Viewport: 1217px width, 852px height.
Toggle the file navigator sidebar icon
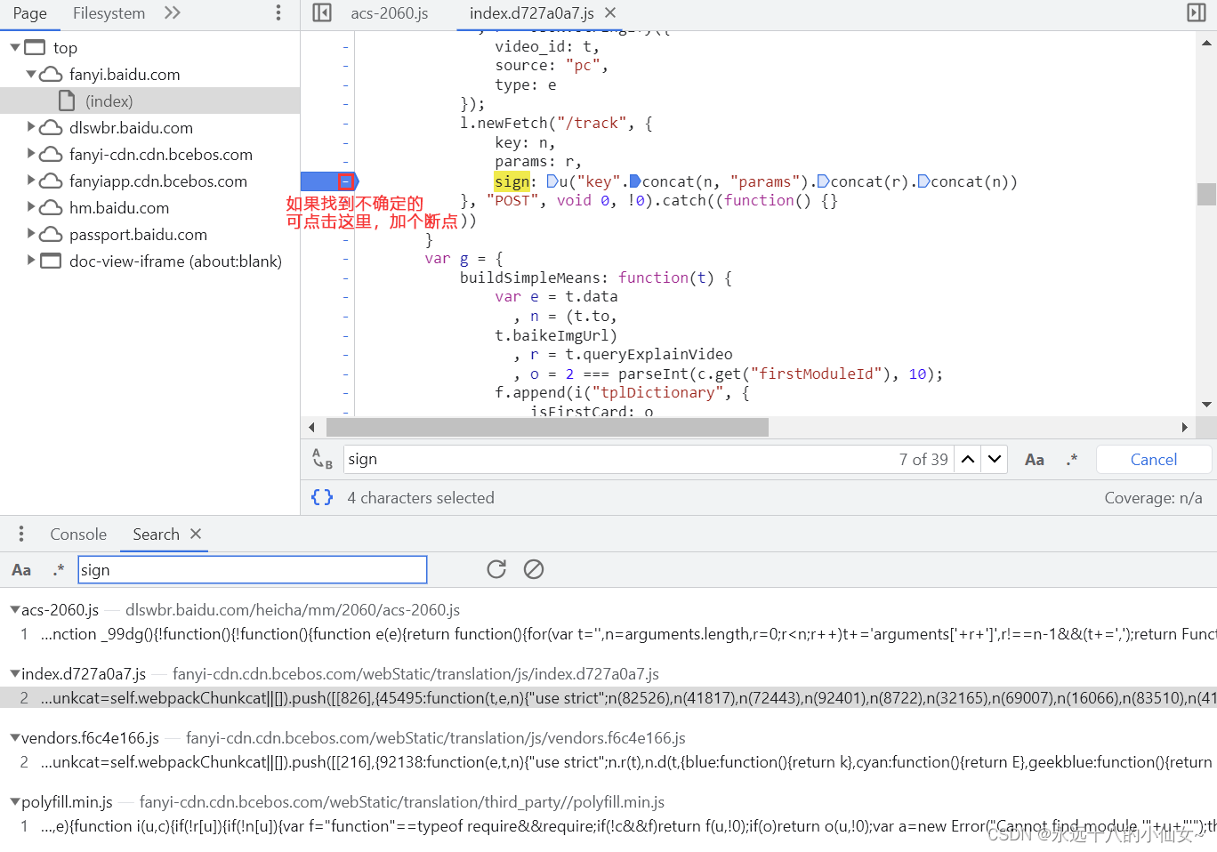click(x=322, y=12)
